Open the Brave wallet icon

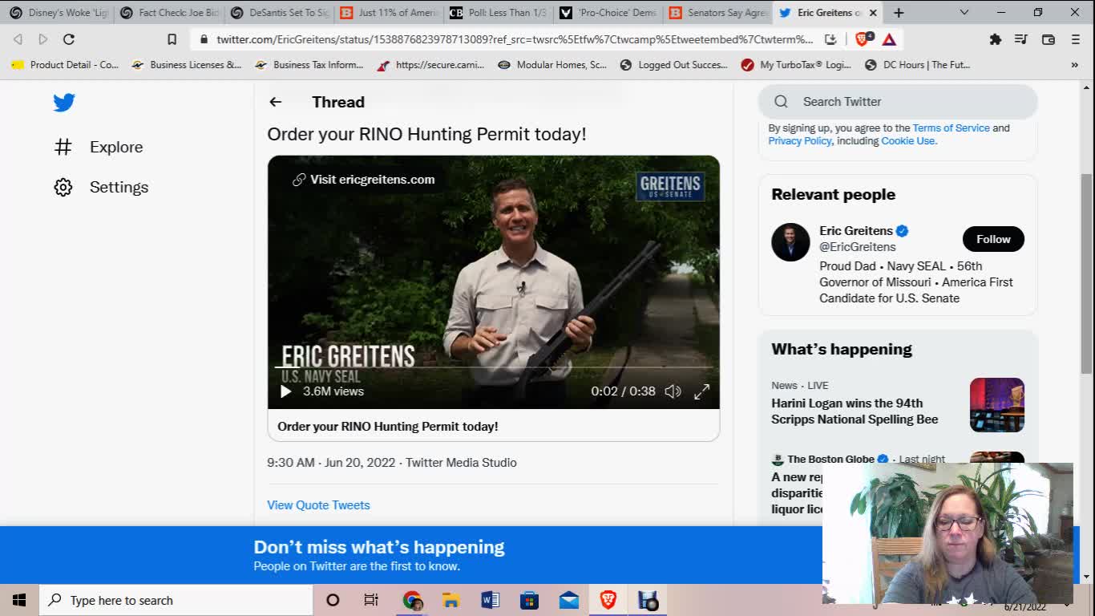(x=1048, y=39)
